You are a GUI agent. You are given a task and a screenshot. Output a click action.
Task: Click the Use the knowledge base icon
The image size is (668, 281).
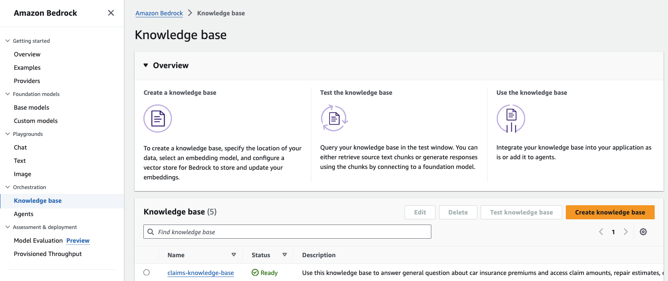click(511, 119)
